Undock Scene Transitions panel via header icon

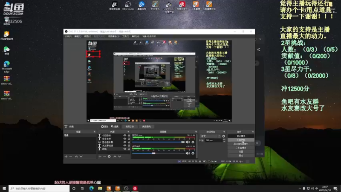pos(224,132)
